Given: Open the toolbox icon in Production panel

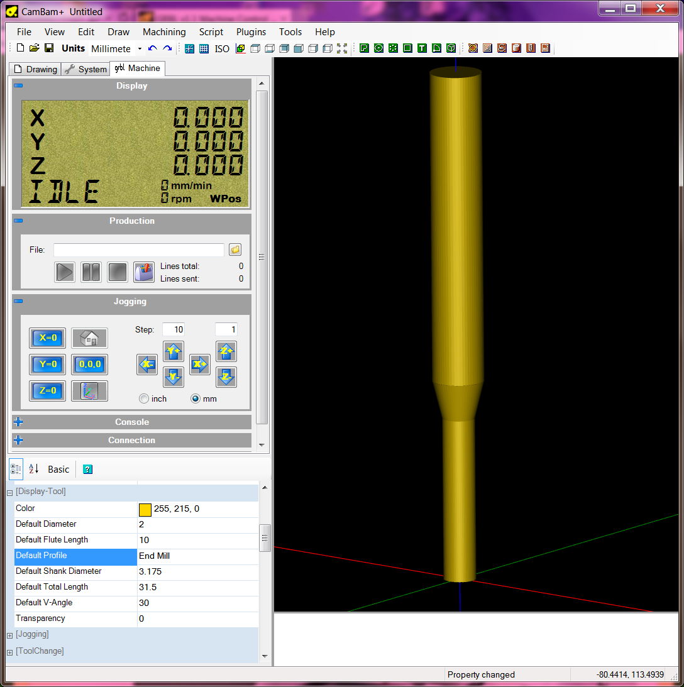Looking at the screenshot, I should 144,272.
